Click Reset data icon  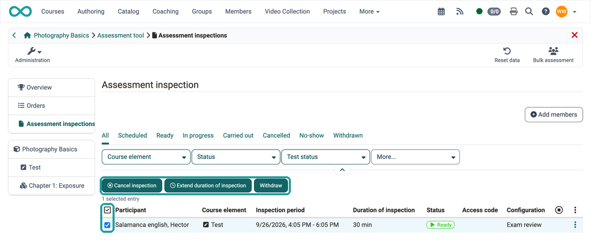click(507, 55)
